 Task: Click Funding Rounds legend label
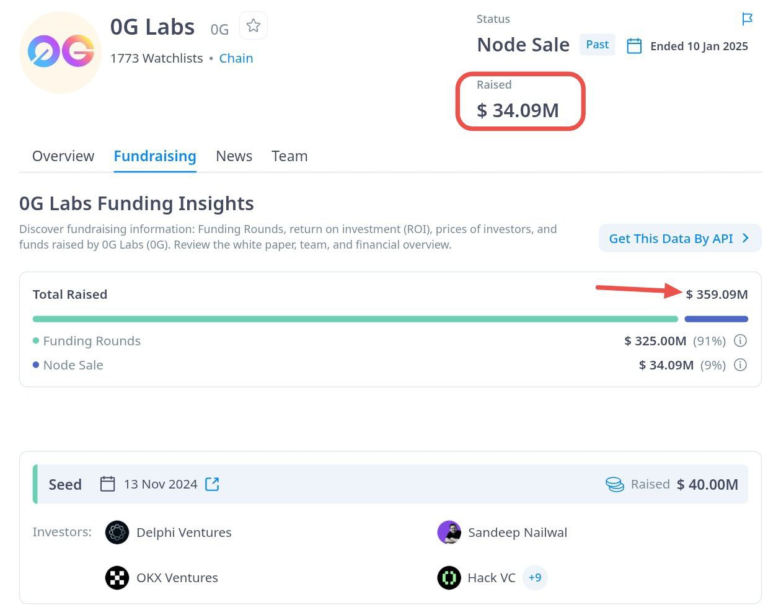pos(92,341)
